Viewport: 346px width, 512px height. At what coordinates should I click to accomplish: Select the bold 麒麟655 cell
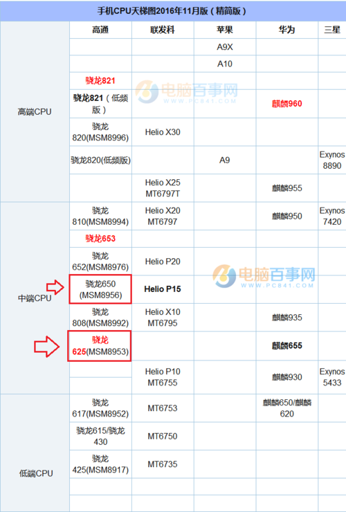287,345
